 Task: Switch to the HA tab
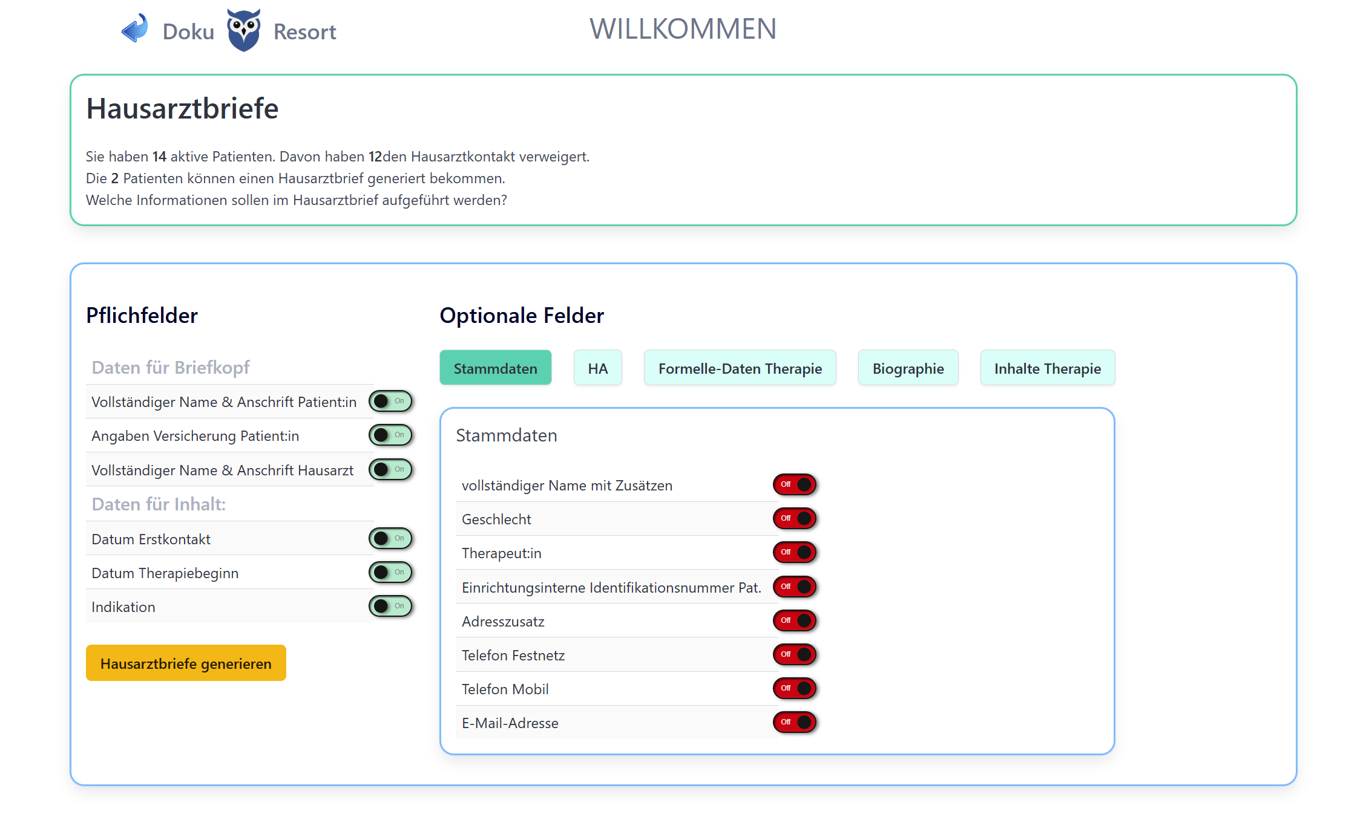tap(597, 368)
